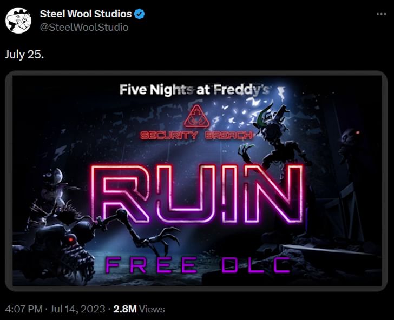This screenshot has width=394, height=320.
Task: Open the Steel Wool Studios profile avatar
Action: click(18, 21)
